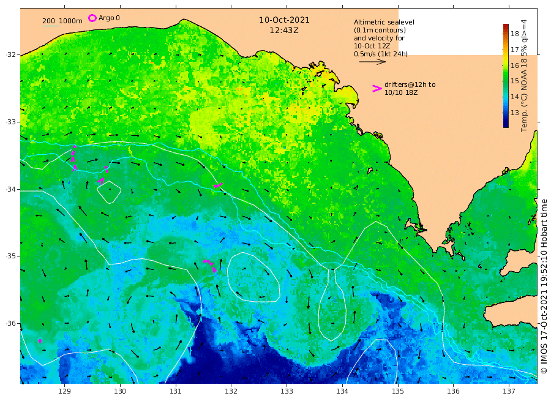The height and width of the screenshot is (404, 551).
Task: Click the magenta drifter track near 131.7E, 35.1S
Action: pyautogui.click(x=210, y=266)
